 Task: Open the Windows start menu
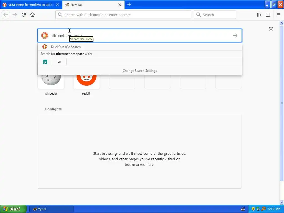click(x=13, y=209)
